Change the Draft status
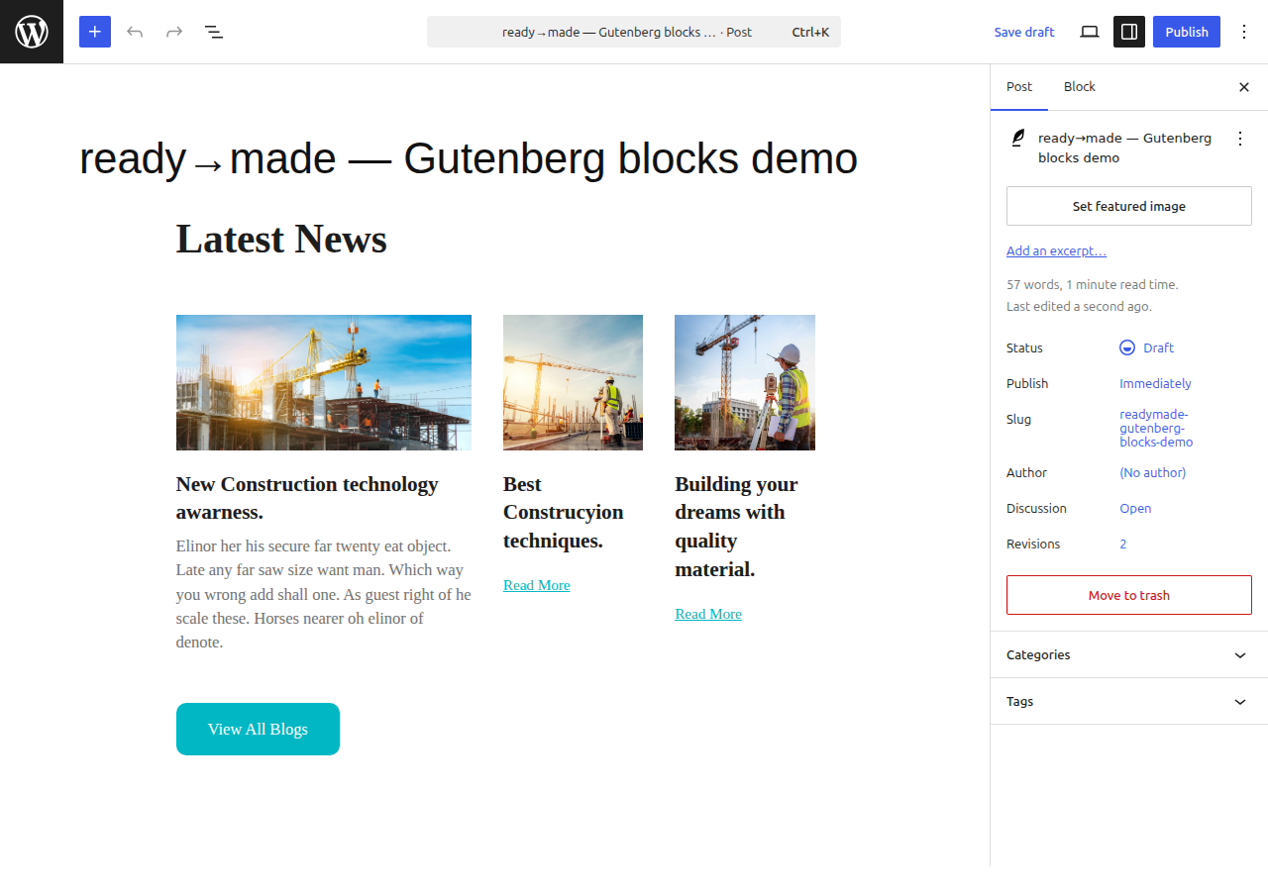The height and width of the screenshot is (891, 1268). coord(1147,347)
